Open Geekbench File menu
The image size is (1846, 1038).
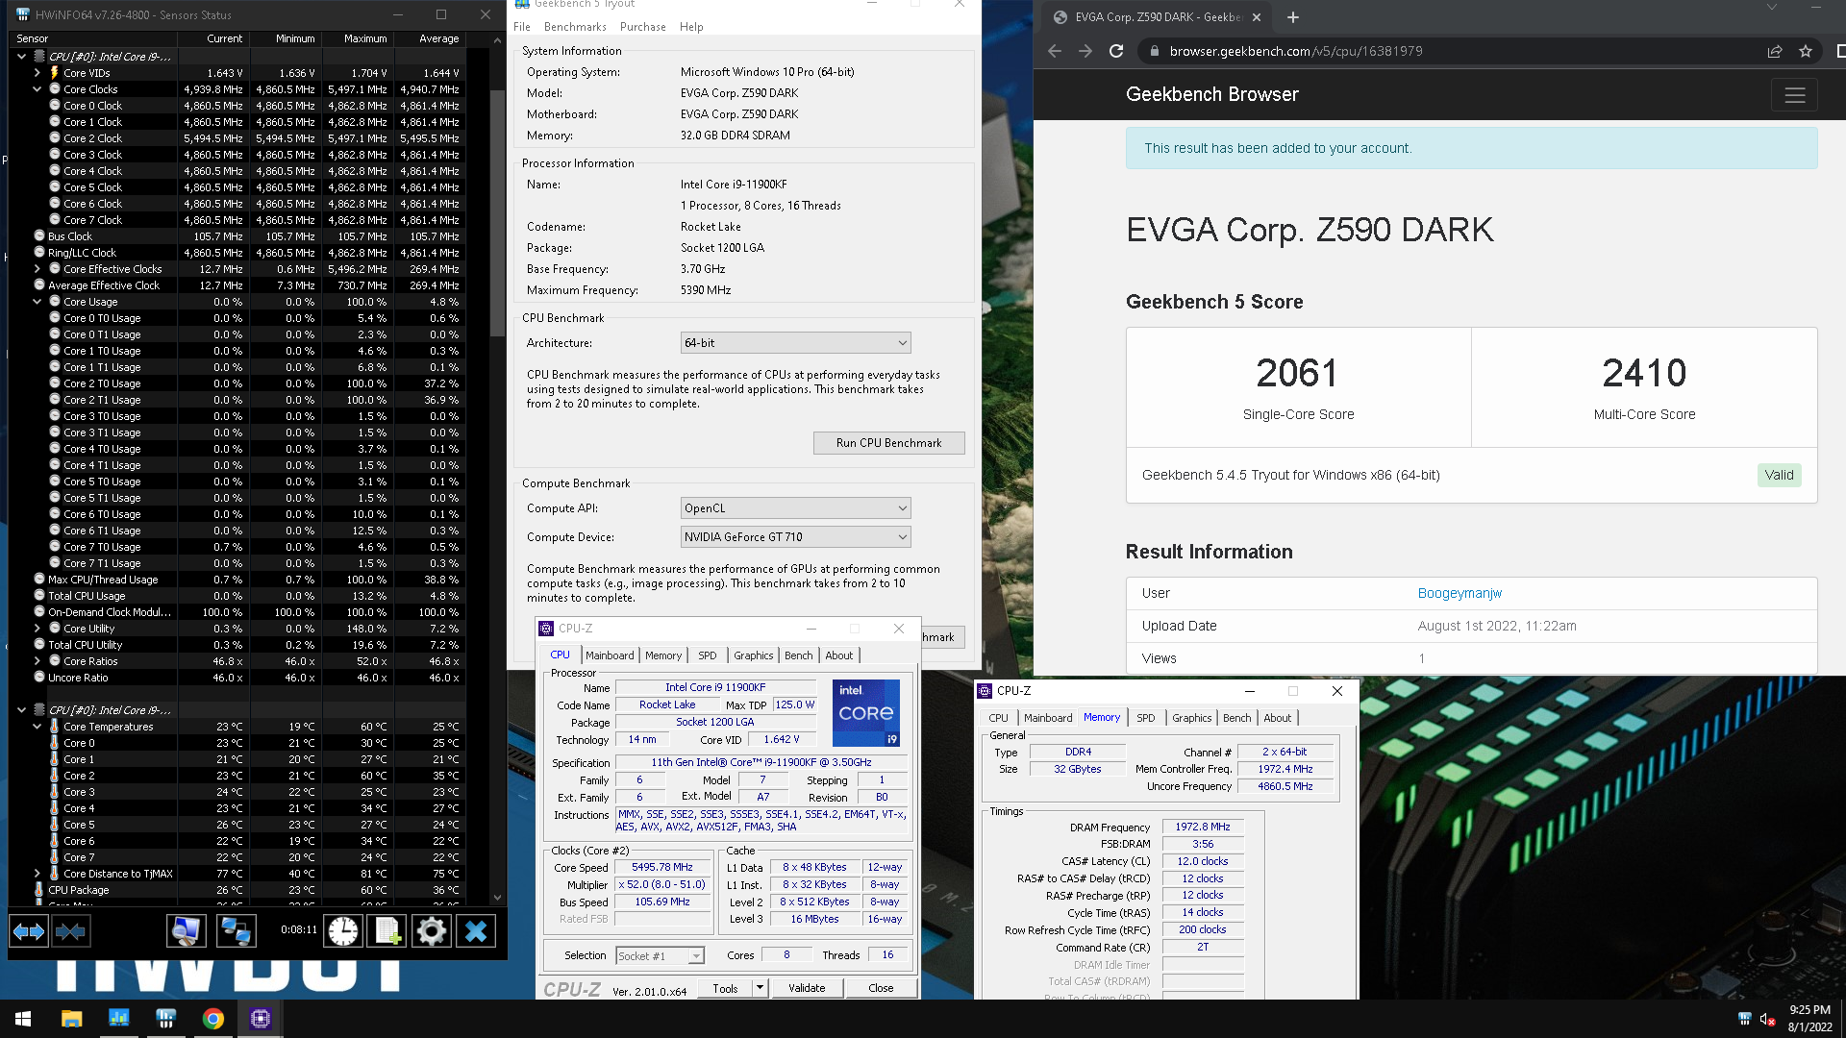pyautogui.click(x=522, y=27)
